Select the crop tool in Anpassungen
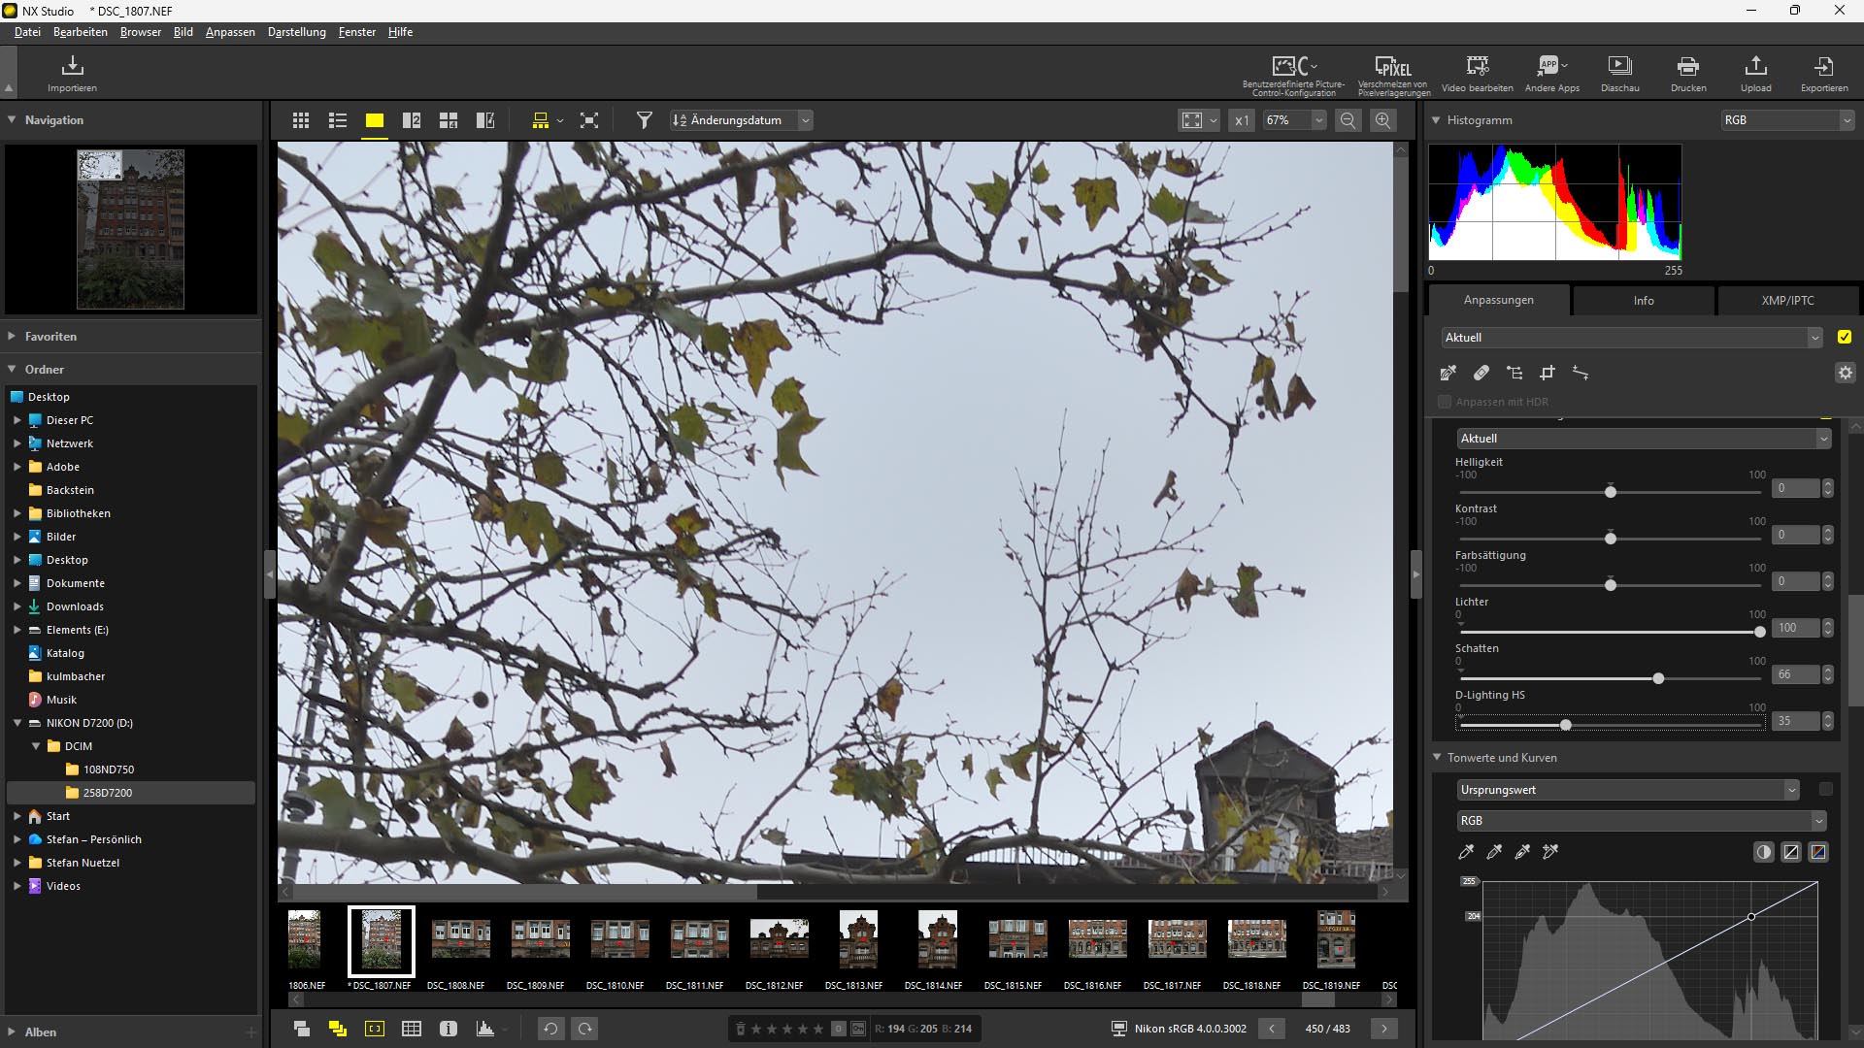 (x=1548, y=373)
